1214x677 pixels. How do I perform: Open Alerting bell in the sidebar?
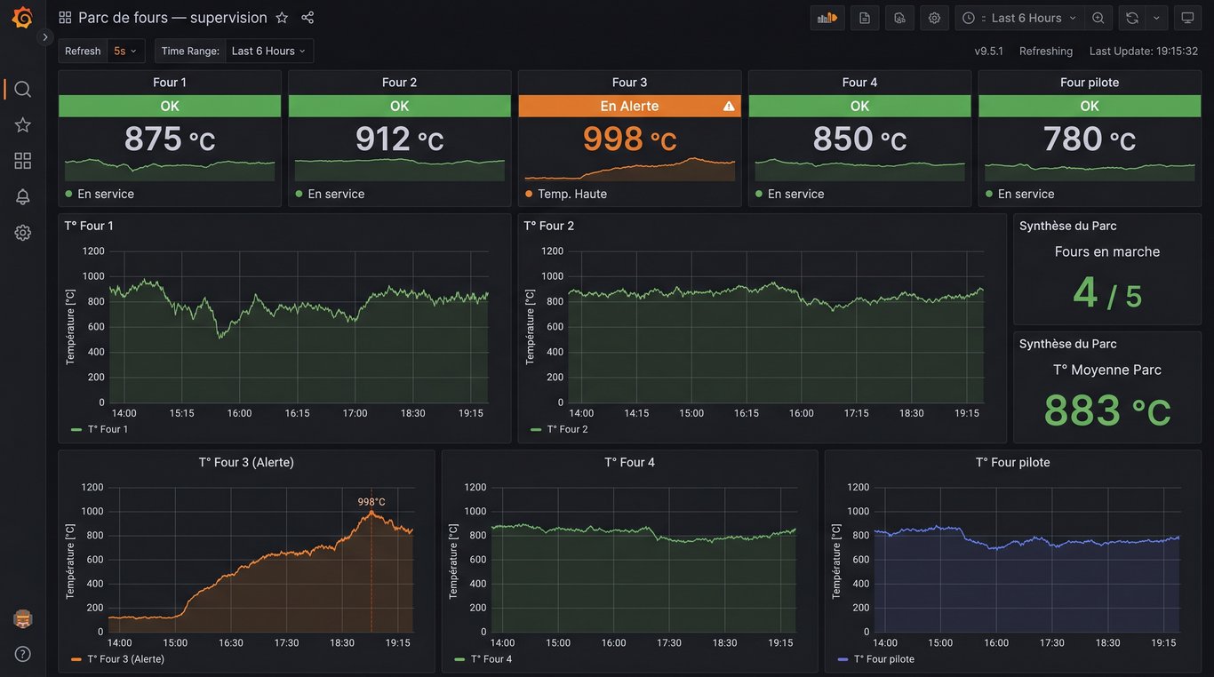point(23,196)
